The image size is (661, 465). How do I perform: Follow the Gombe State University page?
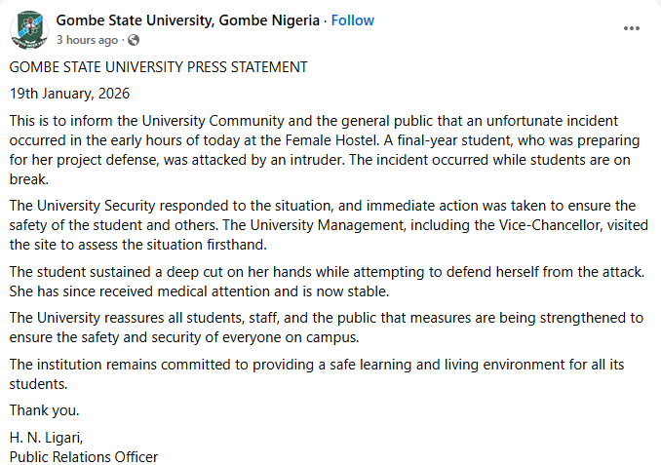(x=353, y=20)
